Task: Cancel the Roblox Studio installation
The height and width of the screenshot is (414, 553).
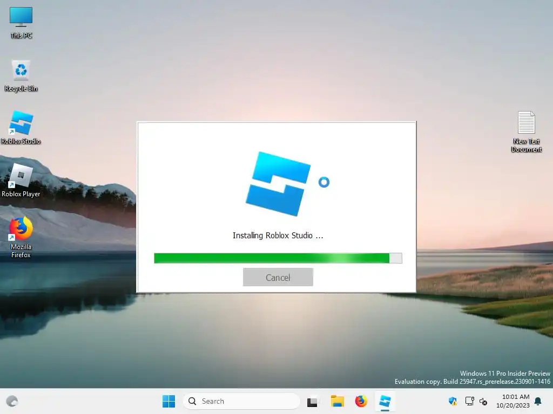Action: pos(278,278)
